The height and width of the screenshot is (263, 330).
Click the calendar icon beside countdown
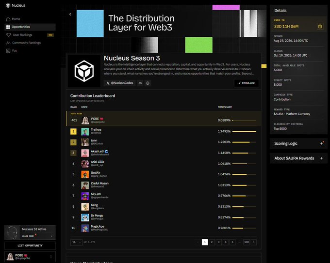pos(320,26)
